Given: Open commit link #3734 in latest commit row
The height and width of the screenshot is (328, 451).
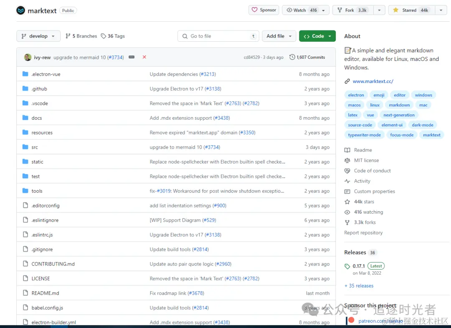Looking at the screenshot, I should (115, 57).
